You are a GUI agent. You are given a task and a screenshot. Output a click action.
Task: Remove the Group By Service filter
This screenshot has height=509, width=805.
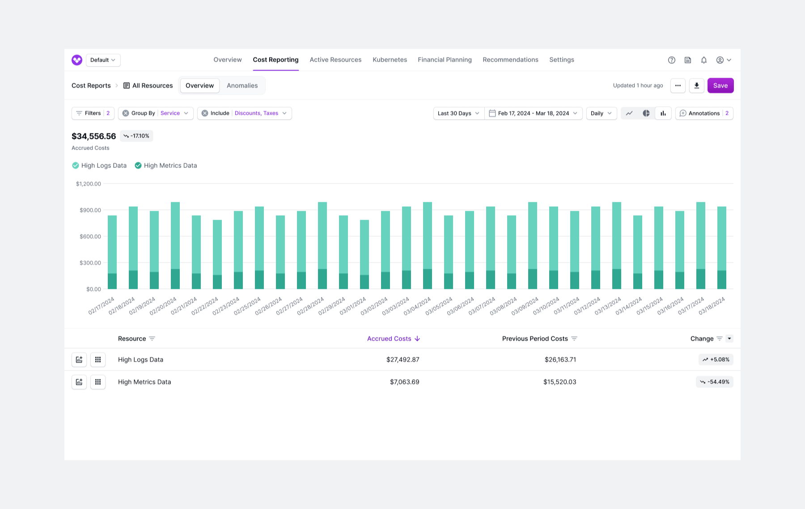(126, 113)
